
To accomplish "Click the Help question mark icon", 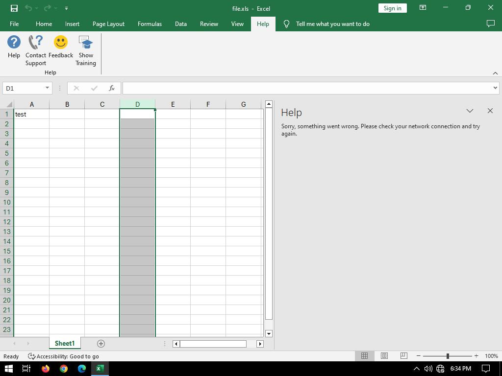I will point(14,43).
